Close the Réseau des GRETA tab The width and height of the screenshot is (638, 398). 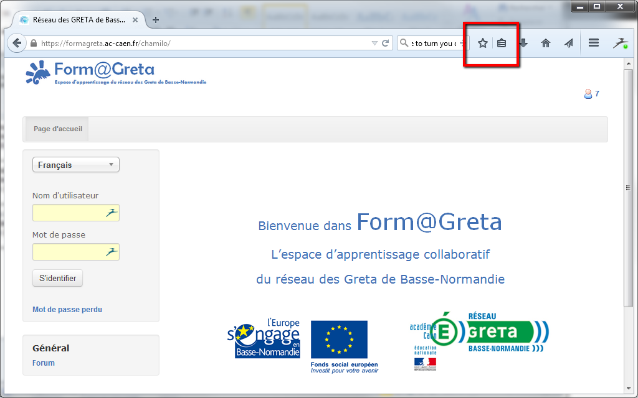135,20
